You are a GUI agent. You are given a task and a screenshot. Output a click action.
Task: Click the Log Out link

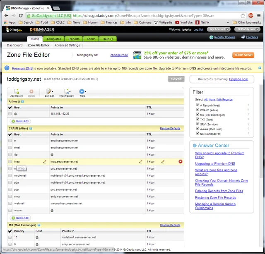(x=198, y=29)
